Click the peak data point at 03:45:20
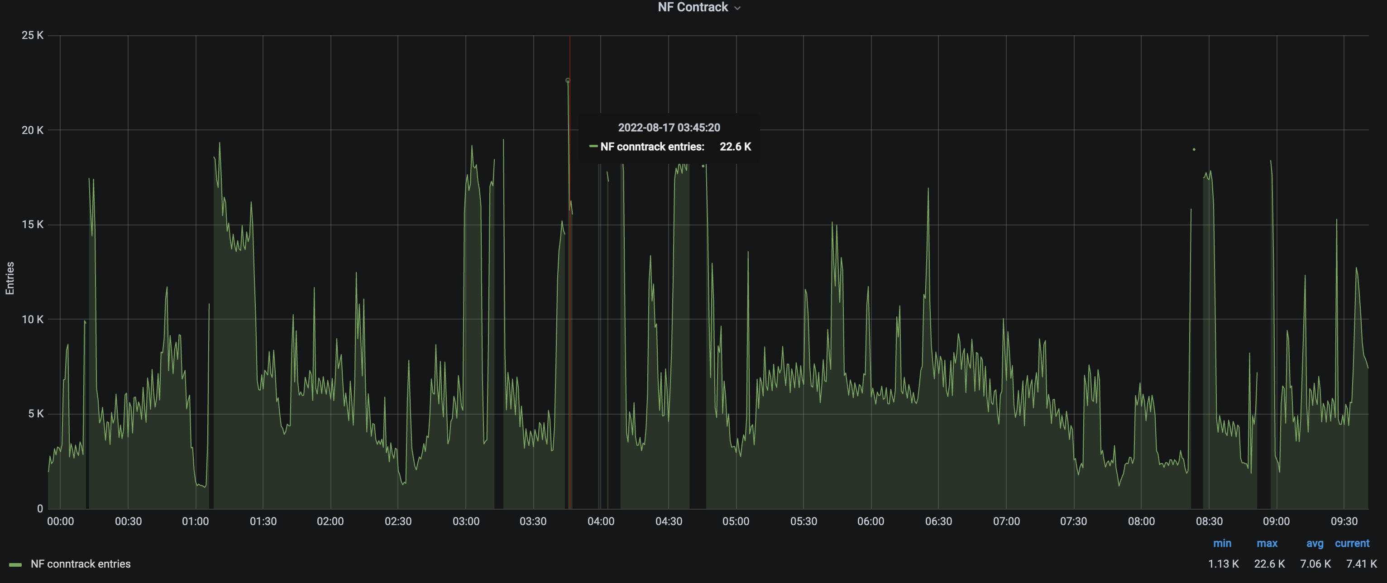The height and width of the screenshot is (583, 1387). [568, 80]
